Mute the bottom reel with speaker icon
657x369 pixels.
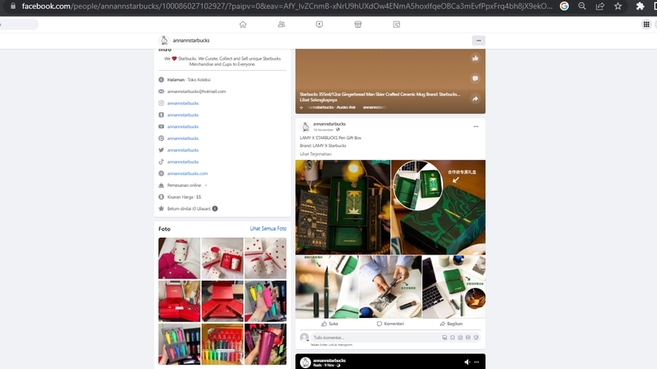[x=467, y=362]
